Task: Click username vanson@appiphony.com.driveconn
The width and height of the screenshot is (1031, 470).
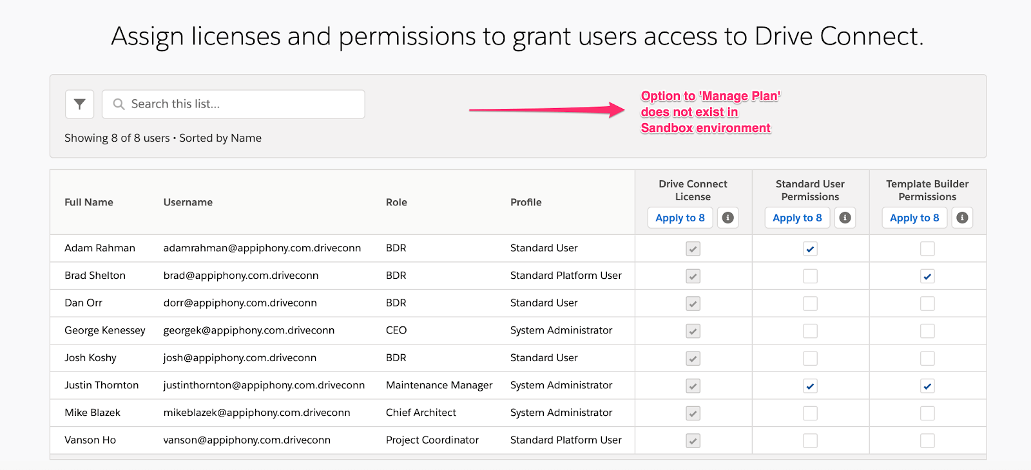Action: [x=247, y=440]
